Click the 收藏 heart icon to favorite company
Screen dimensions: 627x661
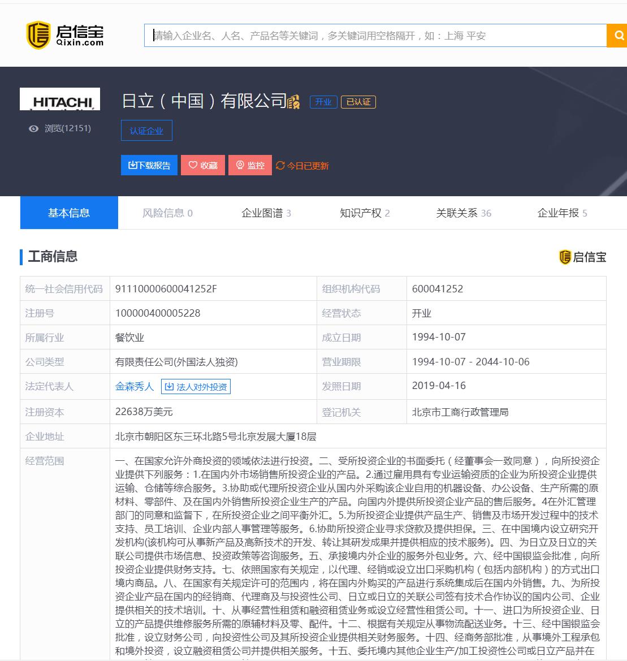tap(192, 165)
